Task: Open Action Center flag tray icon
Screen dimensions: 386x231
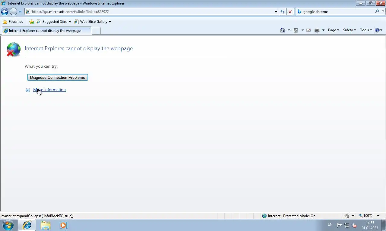Action: click(x=339, y=225)
